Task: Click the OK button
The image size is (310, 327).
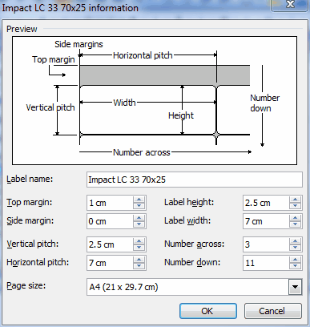Action: pyautogui.click(x=208, y=311)
